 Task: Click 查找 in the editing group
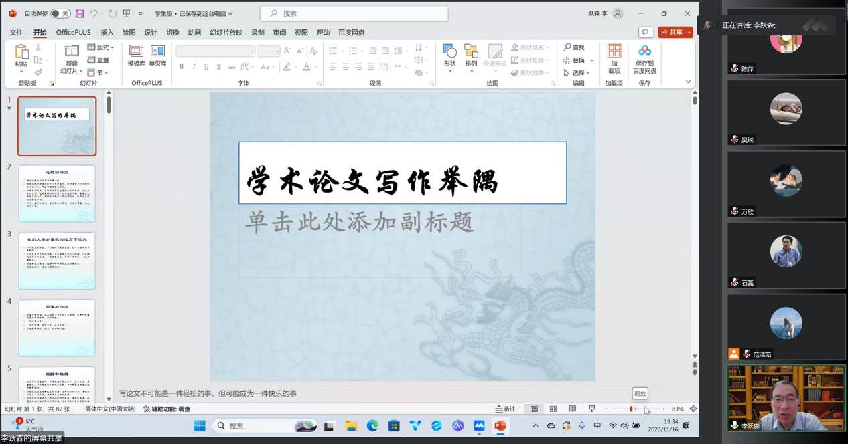click(574, 47)
